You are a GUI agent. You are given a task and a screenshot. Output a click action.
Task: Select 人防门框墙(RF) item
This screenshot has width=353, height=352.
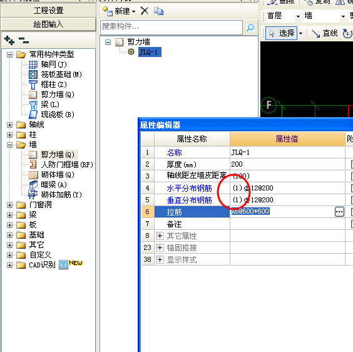(67, 165)
